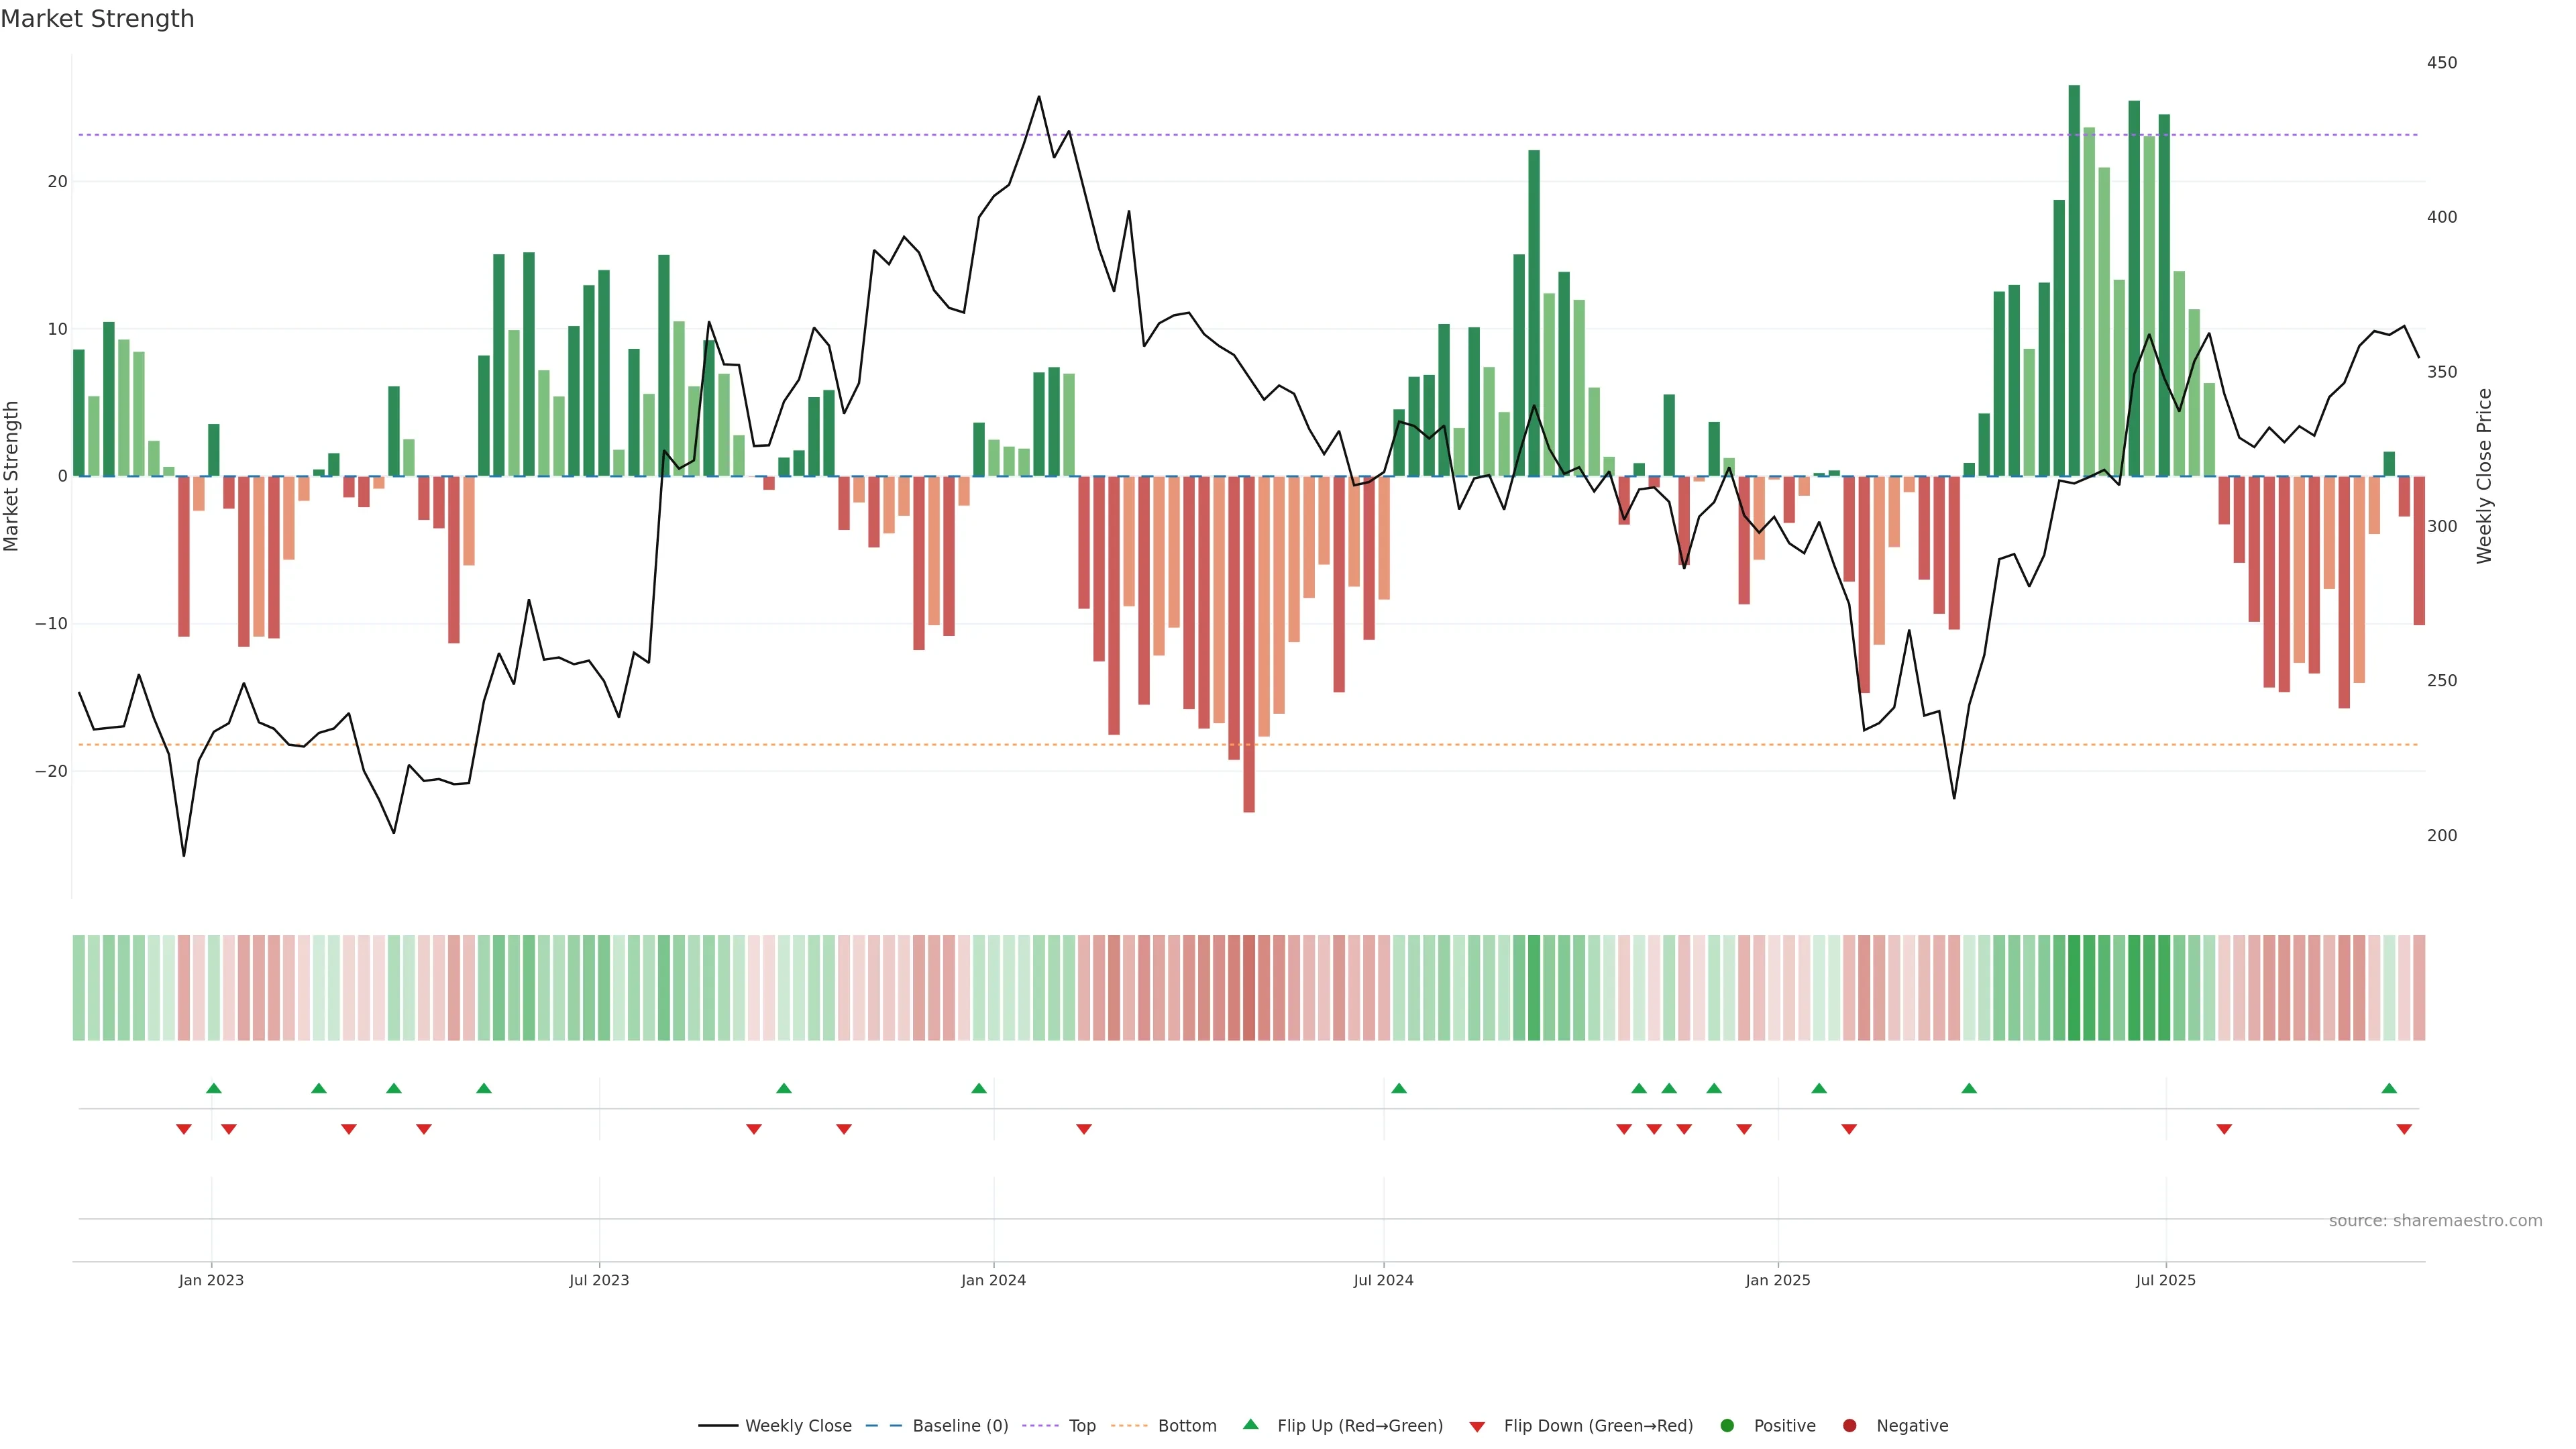This screenshot has width=2576, height=1449.
Task: Click the Jul 2025 x-axis label
Action: point(2165,1280)
